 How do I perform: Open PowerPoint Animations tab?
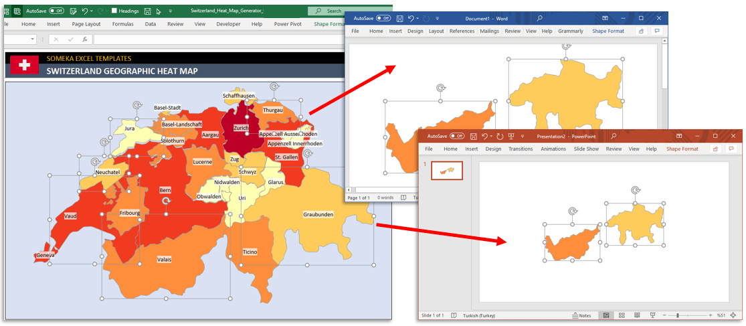553,149
